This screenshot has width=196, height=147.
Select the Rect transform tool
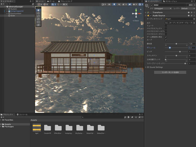(x=38, y=22)
